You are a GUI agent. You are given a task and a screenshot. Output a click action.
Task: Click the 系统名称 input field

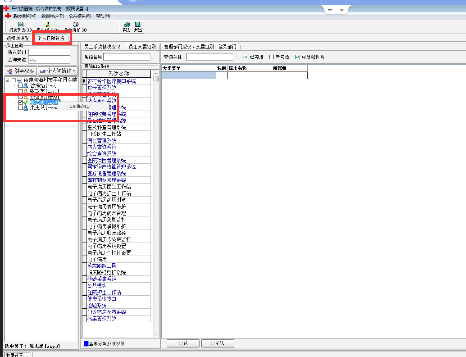coord(127,57)
